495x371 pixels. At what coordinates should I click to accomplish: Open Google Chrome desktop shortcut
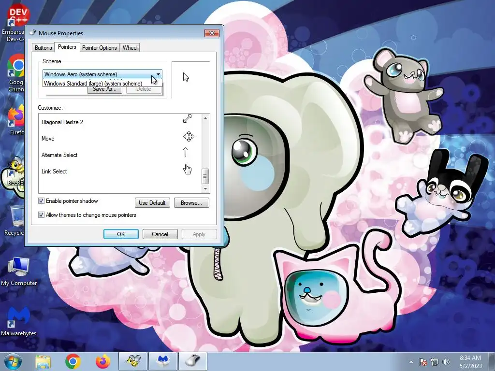16,72
